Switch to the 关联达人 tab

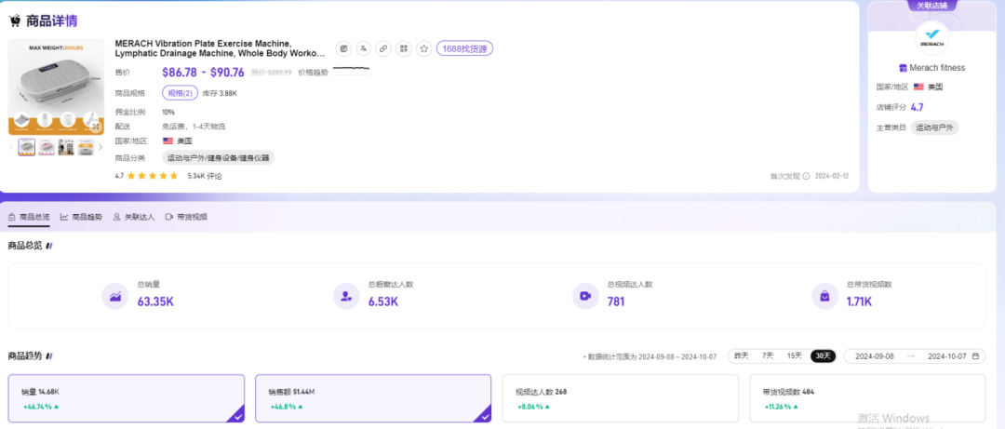click(134, 217)
